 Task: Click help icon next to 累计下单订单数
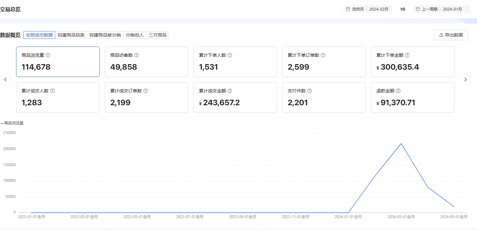coord(323,55)
